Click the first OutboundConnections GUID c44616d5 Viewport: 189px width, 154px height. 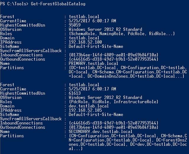[x=113, y=59]
